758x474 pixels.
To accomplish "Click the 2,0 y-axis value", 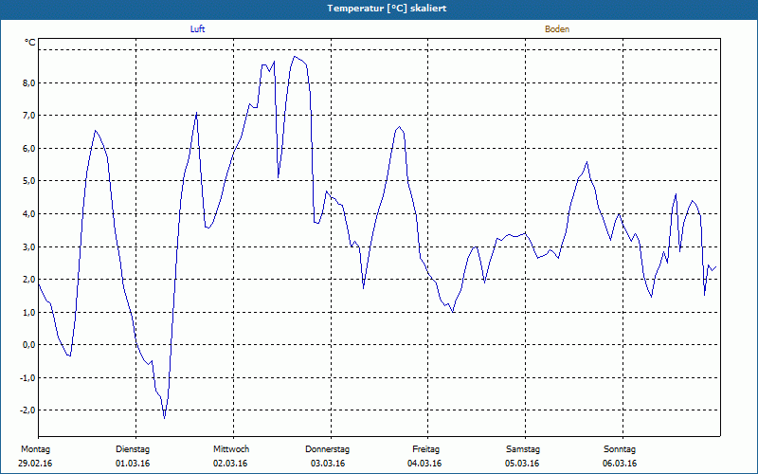I will click(29, 279).
